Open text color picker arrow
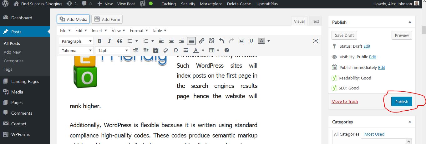This screenshot has height=144, width=426. (x=203, y=50)
